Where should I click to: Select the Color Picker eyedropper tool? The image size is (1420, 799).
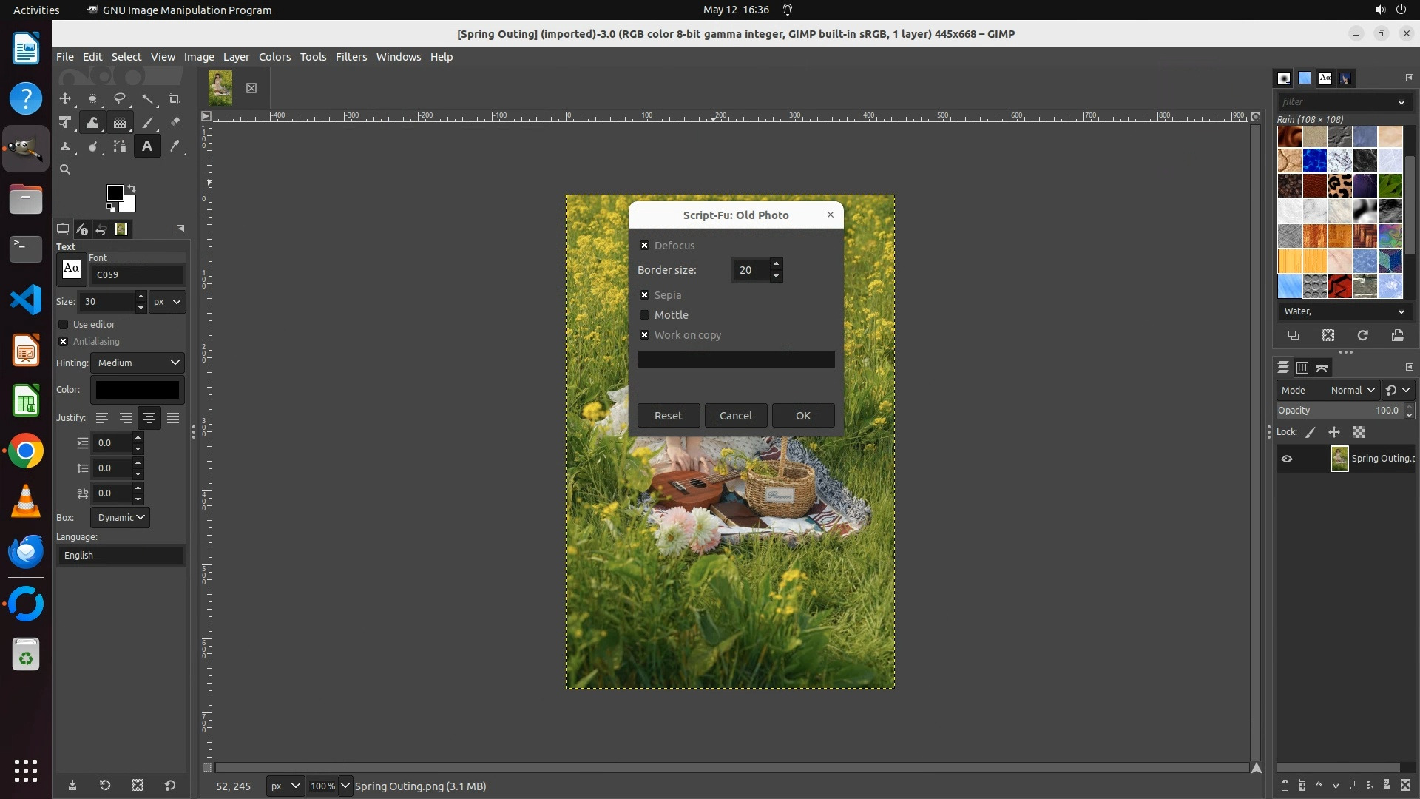[175, 146]
